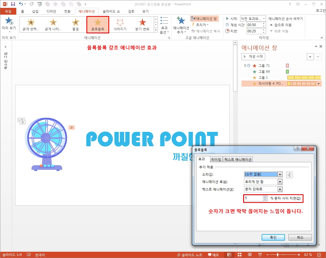Open 효과 옵션 effect options menu
Screen dimensions: 326x258
click(x=164, y=25)
